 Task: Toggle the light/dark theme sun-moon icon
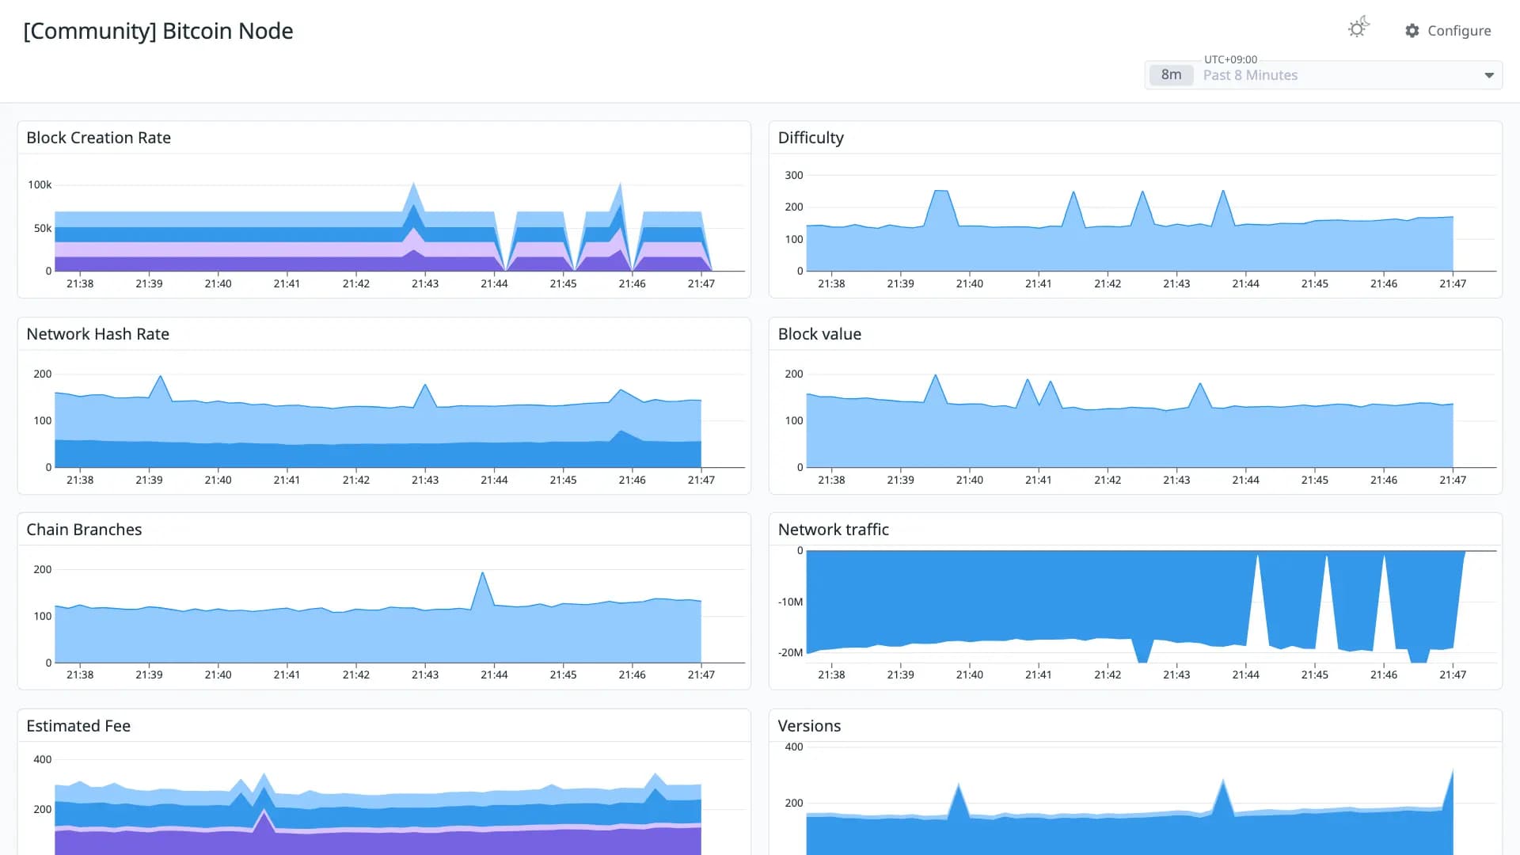coord(1358,28)
